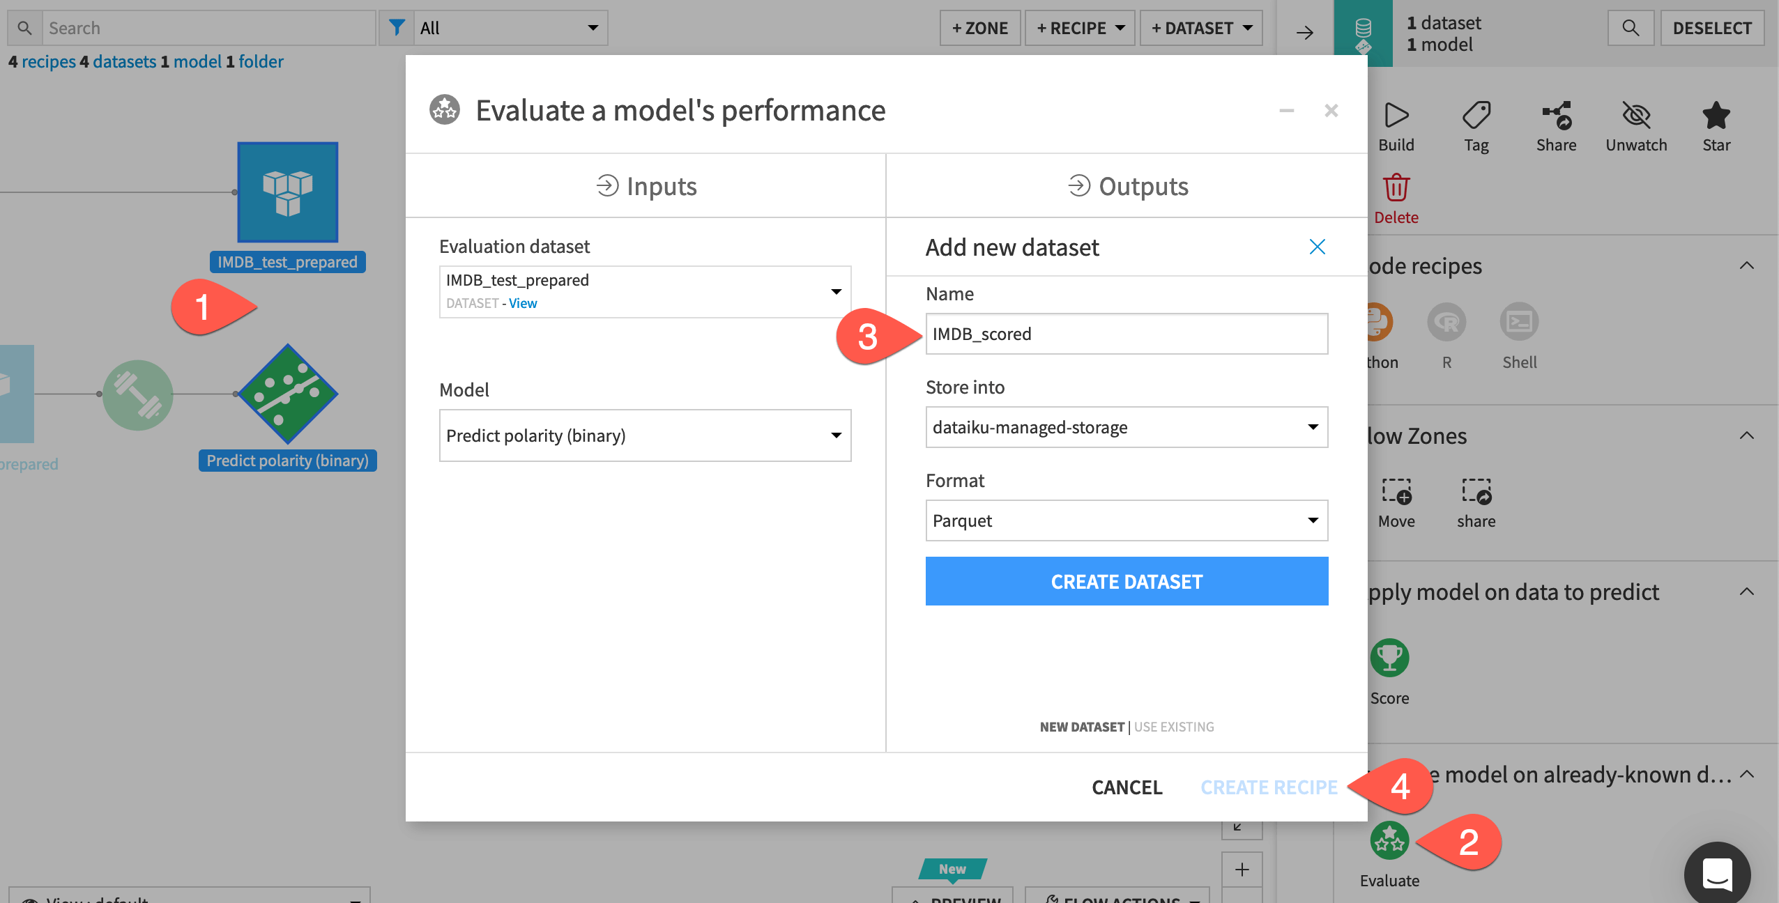The height and width of the screenshot is (903, 1779).
Task: Select the Python code recipe
Action: (1378, 323)
